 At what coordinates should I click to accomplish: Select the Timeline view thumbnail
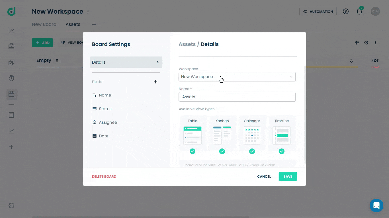pyautogui.click(x=282, y=135)
